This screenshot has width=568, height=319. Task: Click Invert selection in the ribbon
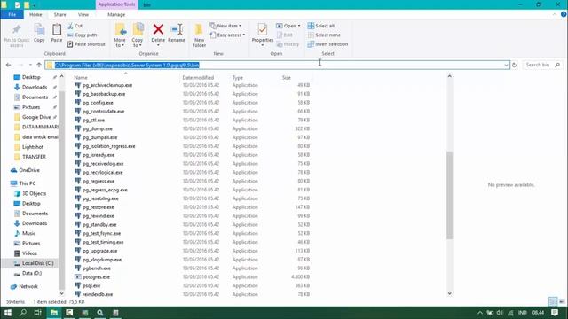327,44
